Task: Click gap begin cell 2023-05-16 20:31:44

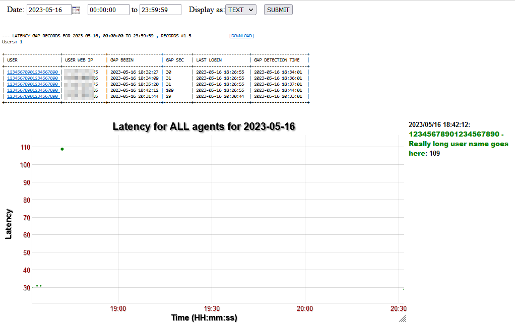Action: click(x=135, y=96)
